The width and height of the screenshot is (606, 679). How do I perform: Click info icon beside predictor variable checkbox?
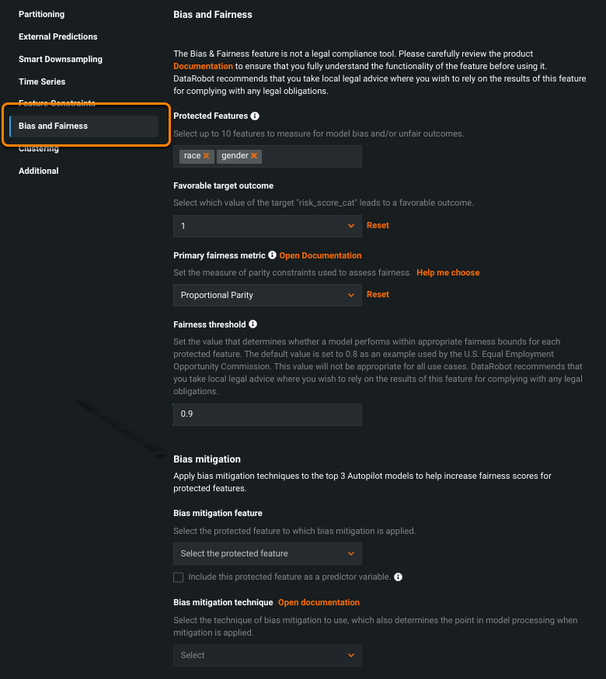(x=398, y=577)
